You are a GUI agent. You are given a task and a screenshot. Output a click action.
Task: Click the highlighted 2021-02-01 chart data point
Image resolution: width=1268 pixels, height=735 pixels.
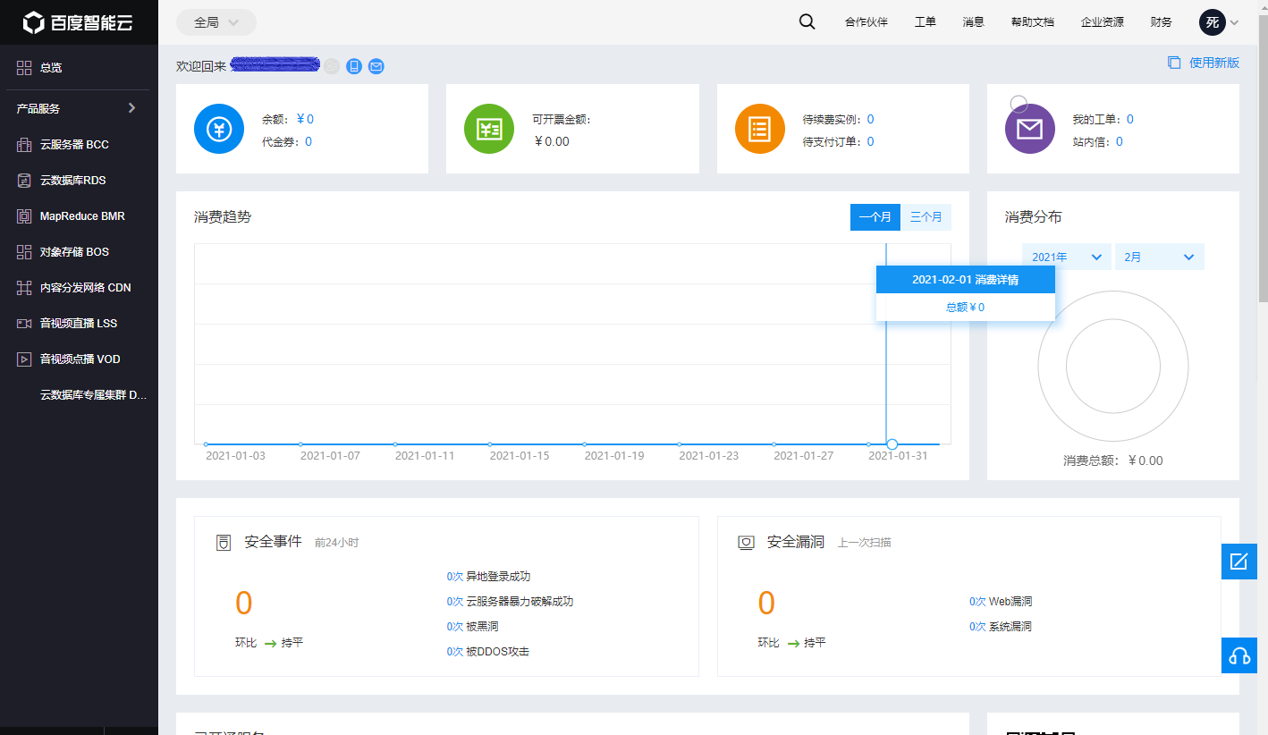892,444
